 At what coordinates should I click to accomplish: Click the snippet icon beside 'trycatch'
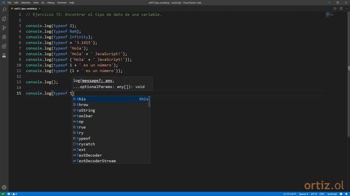74,144
